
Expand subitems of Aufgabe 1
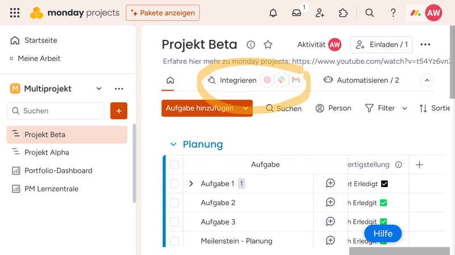(x=191, y=183)
